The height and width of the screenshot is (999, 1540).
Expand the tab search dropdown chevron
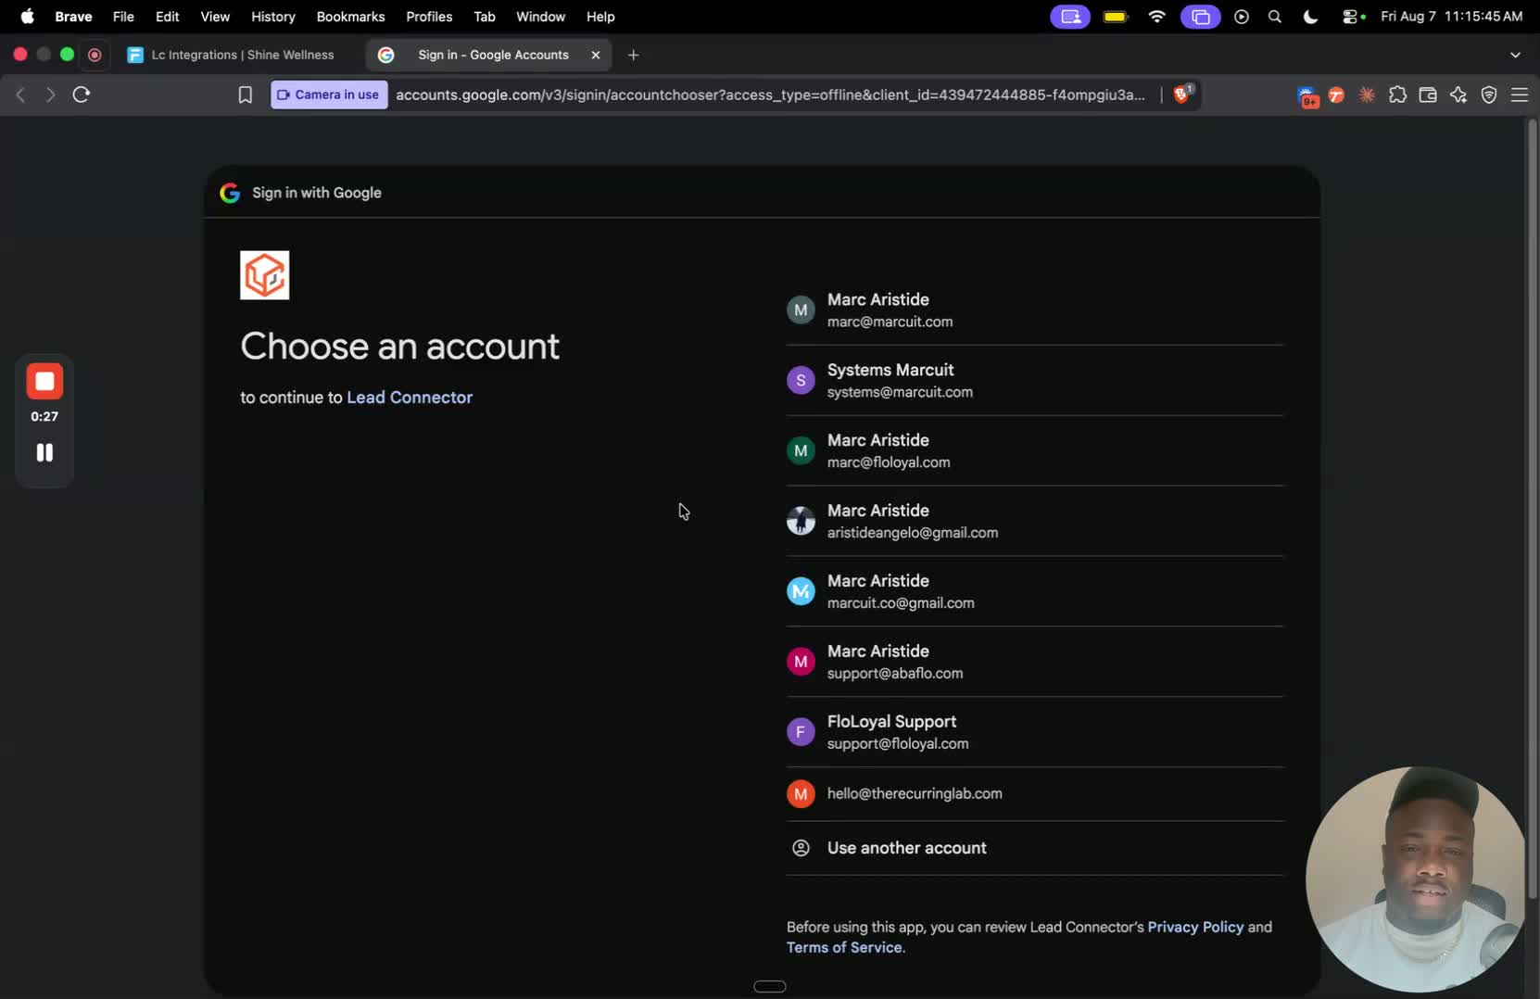point(1515,55)
